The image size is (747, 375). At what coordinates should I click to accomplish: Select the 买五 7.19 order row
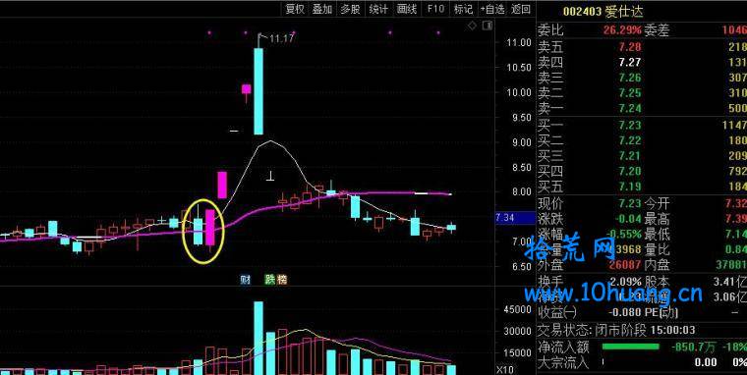(642, 187)
